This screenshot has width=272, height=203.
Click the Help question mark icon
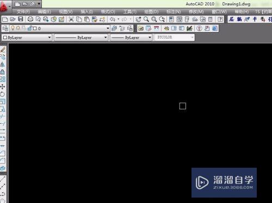pyautogui.click(x=220, y=19)
